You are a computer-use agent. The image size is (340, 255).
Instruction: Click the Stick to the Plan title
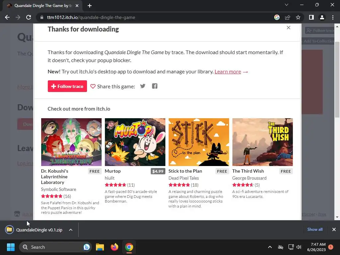[x=185, y=171]
